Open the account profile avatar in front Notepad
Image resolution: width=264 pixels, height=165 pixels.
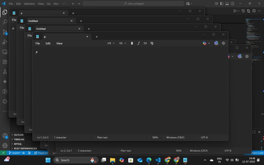[217, 43]
